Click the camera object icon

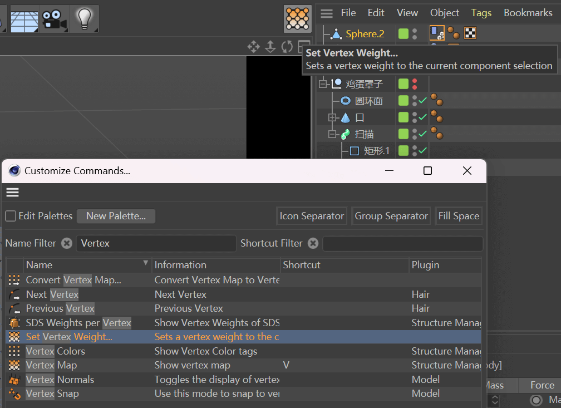54,19
